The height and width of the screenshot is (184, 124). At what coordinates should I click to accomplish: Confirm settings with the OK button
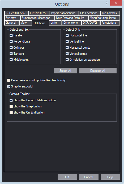(67, 177)
